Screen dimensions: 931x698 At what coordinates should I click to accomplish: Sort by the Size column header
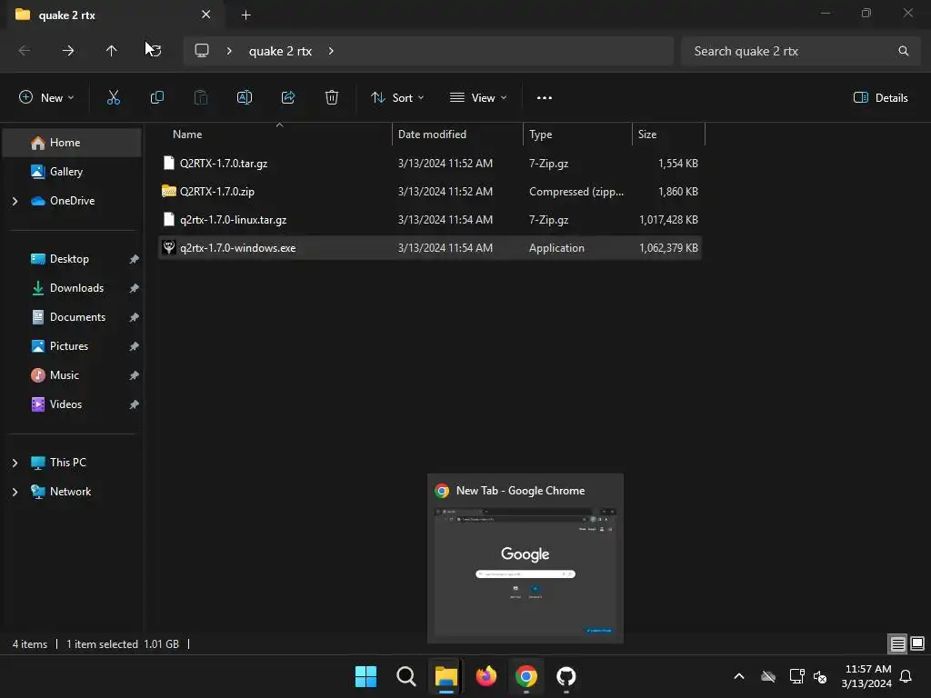(x=668, y=135)
